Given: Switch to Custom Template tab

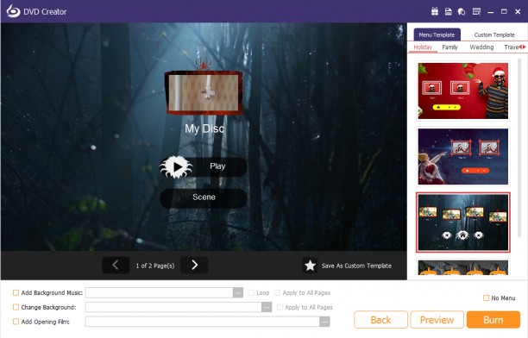Looking at the screenshot, I should (494, 34).
